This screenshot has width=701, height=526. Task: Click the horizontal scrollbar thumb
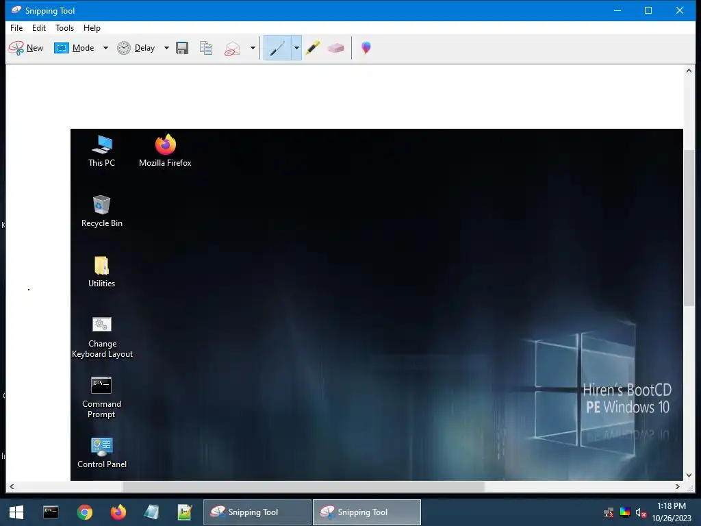(x=303, y=487)
